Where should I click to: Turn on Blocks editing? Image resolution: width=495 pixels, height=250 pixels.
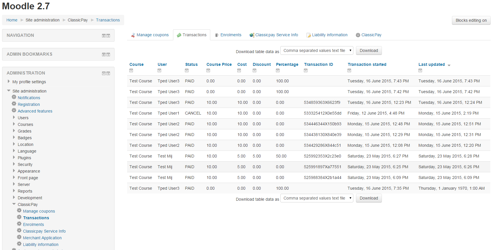tap(471, 20)
